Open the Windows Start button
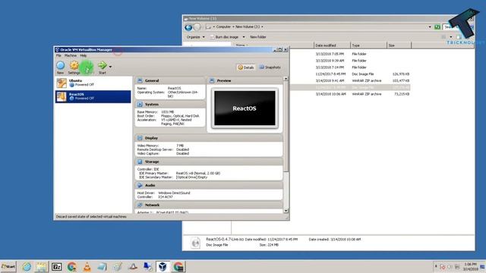The width and height of the screenshot is (486, 273). coord(8,266)
